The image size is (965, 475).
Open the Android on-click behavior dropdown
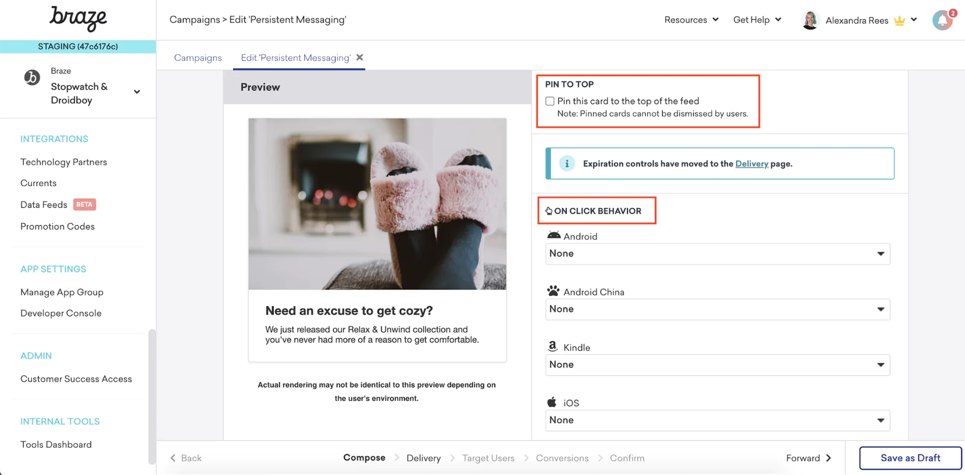(717, 254)
